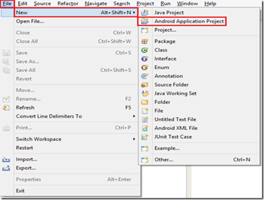The width and height of the screenshot is (264, 200).
Task: Click the Other... wizard icon
Action: pyautogui.click(x=145, y=159)
